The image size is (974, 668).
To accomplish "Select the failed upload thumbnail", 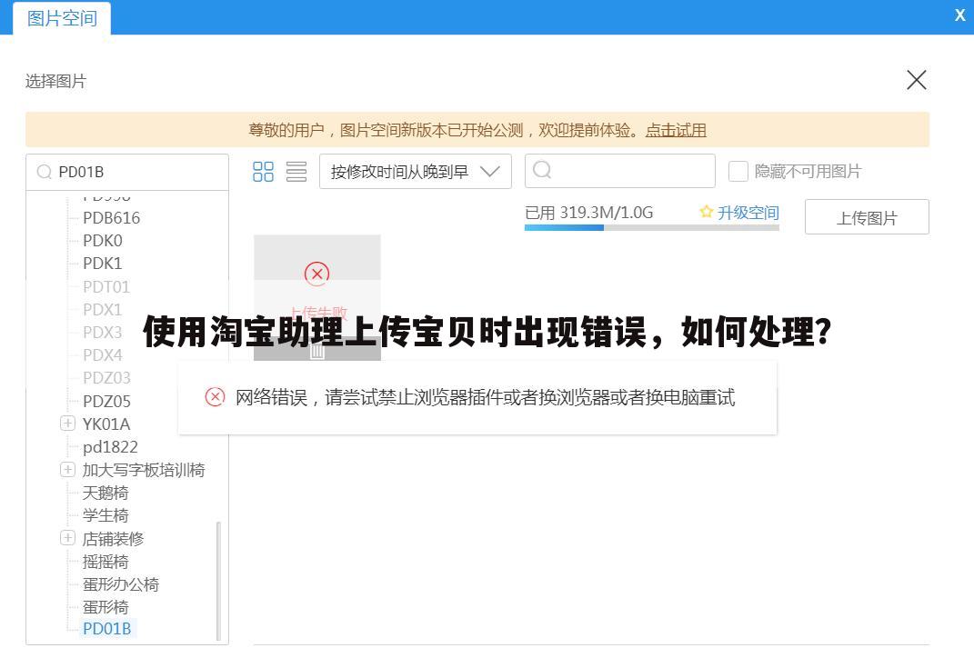I will click(316, 297).
